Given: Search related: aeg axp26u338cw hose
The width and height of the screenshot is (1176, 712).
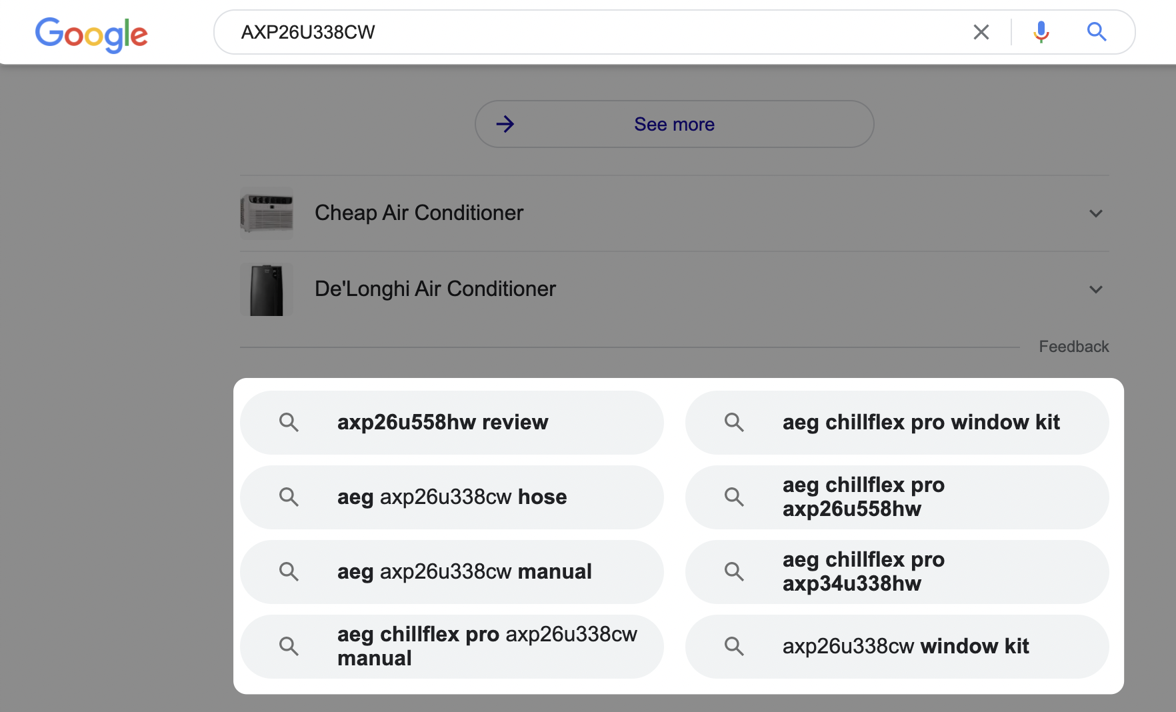Looking at the screenshot, I should coord(451,497).
